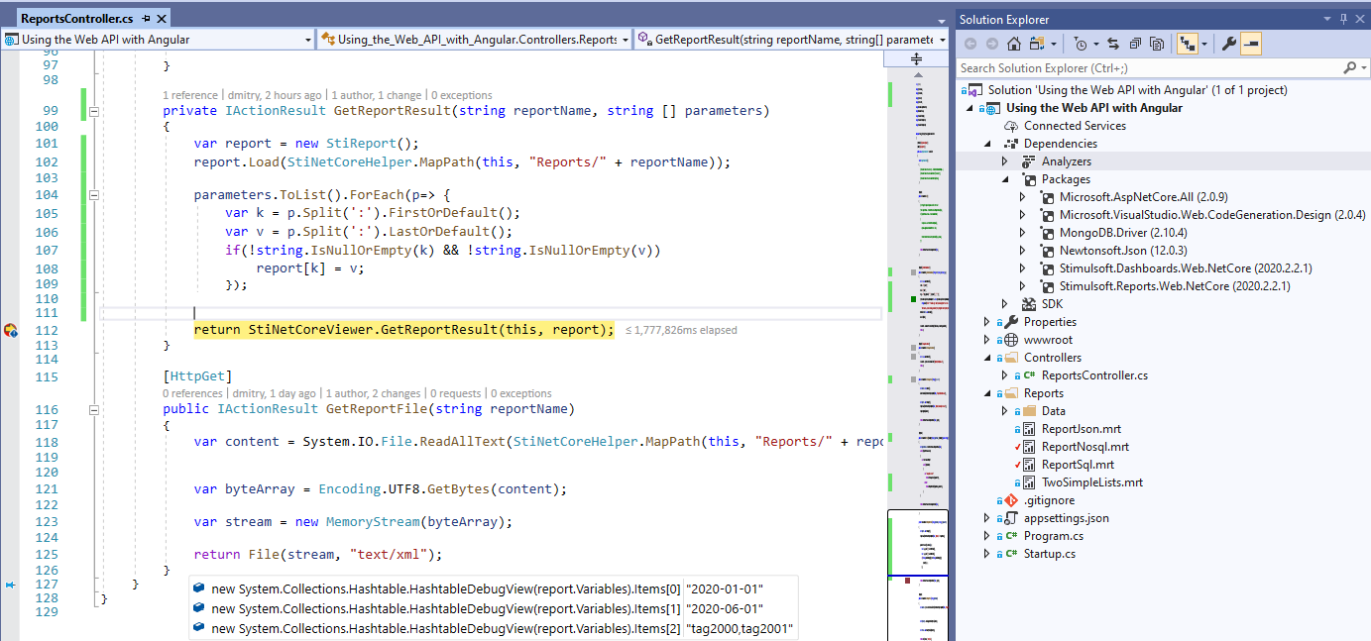Expand the wwwroot folder

pyautogui.click(x=986, y=340)
